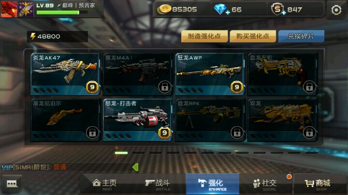Tap level 9 badge on 炎龙AK47
Image resolution: width=348 pixels, height=195 pixels.
tap(92, 87)
